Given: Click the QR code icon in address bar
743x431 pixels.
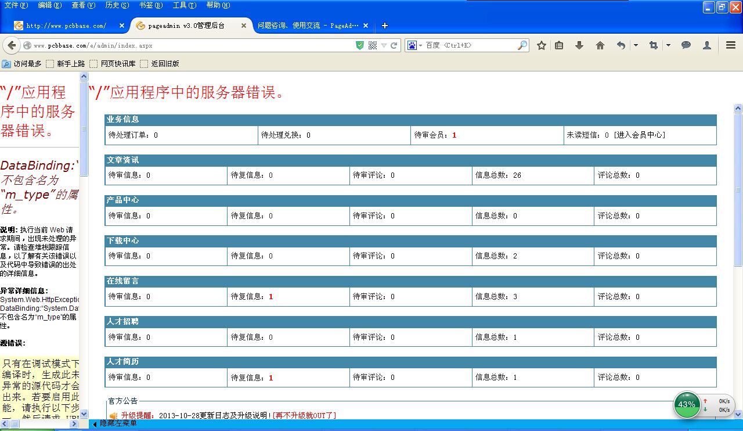Looking at the screenshot, I should [x=373, y=45].
